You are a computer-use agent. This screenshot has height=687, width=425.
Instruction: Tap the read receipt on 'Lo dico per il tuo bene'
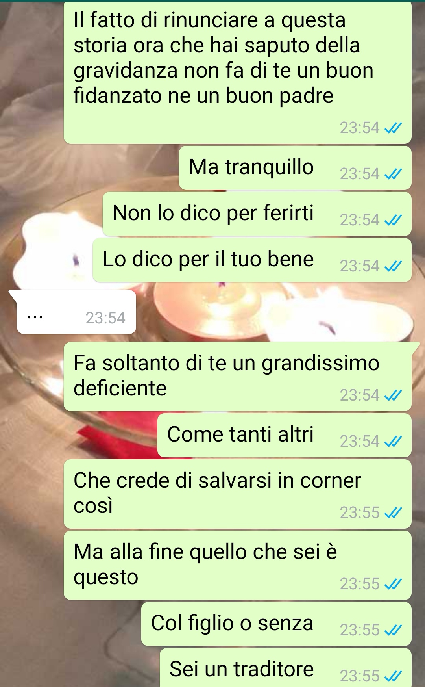pyautogui.click(x=393, y=266)
